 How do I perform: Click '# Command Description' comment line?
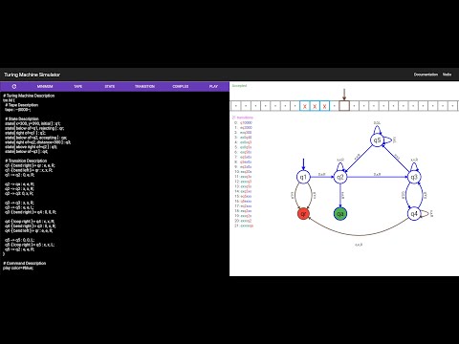pos(24,263)
